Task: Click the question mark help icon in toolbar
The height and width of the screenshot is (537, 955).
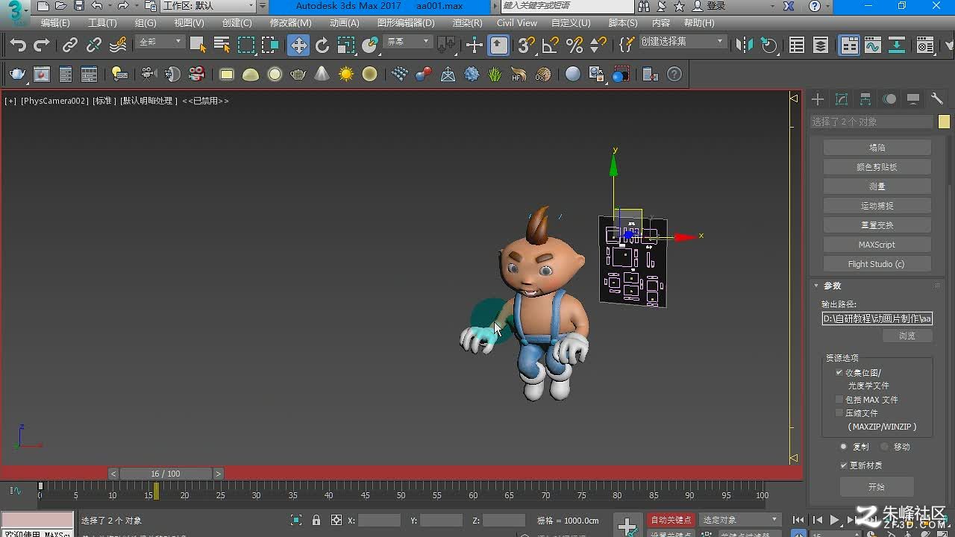Action: tap(674, 75)
